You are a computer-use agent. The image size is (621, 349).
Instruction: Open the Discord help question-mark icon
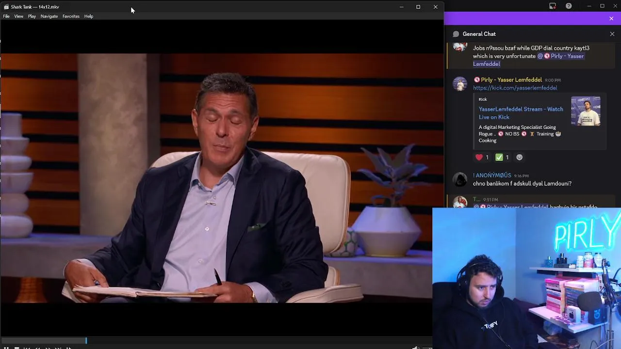pyautogui.click(x=569, y=6)
